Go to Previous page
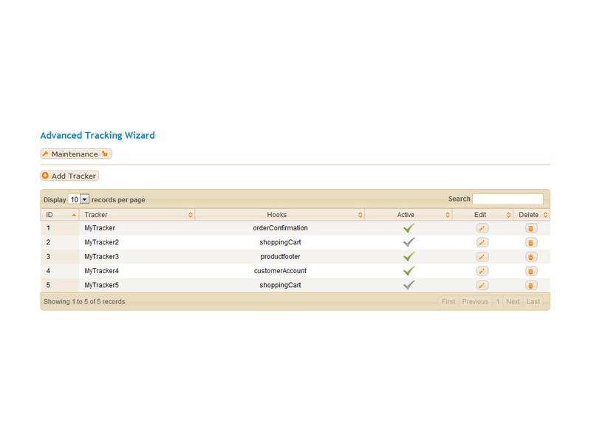This screenshot has height=443, width=591. 475,301
